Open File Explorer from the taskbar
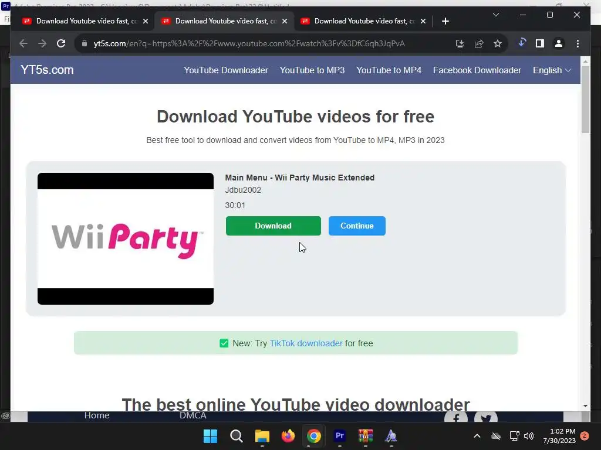Image resolution: width=601 pixels, height=450 pixels. 262,436
